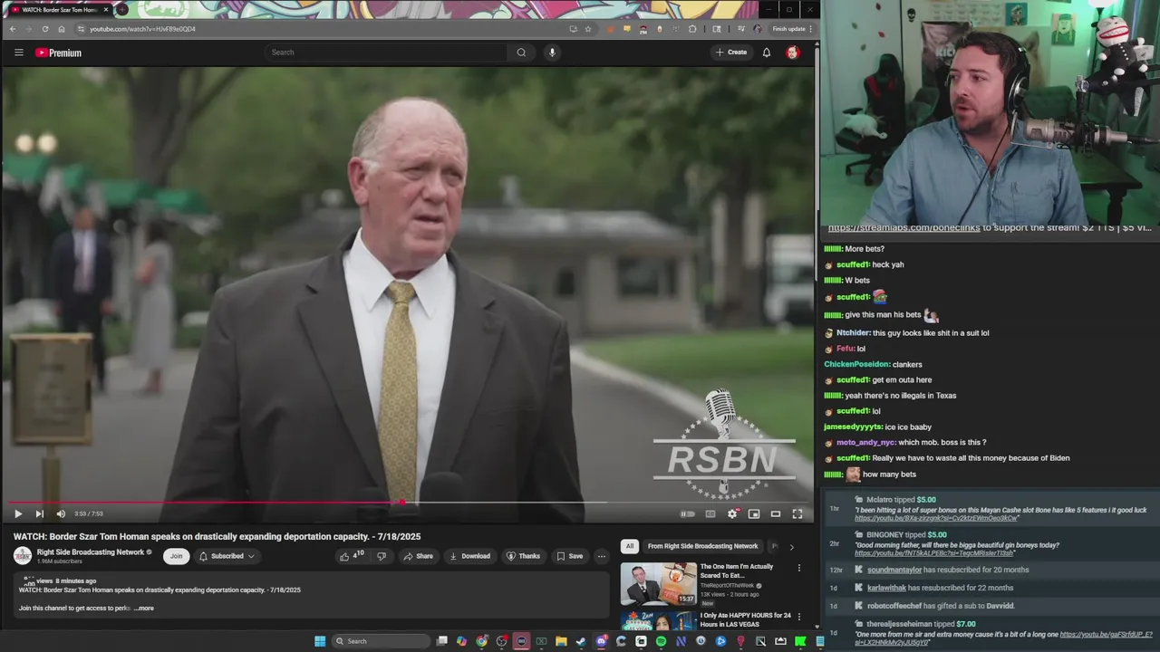The image size is (1160, 652).
Task: Open Right Side Broadcasting Network channel avatar
Action: [23, 556]
